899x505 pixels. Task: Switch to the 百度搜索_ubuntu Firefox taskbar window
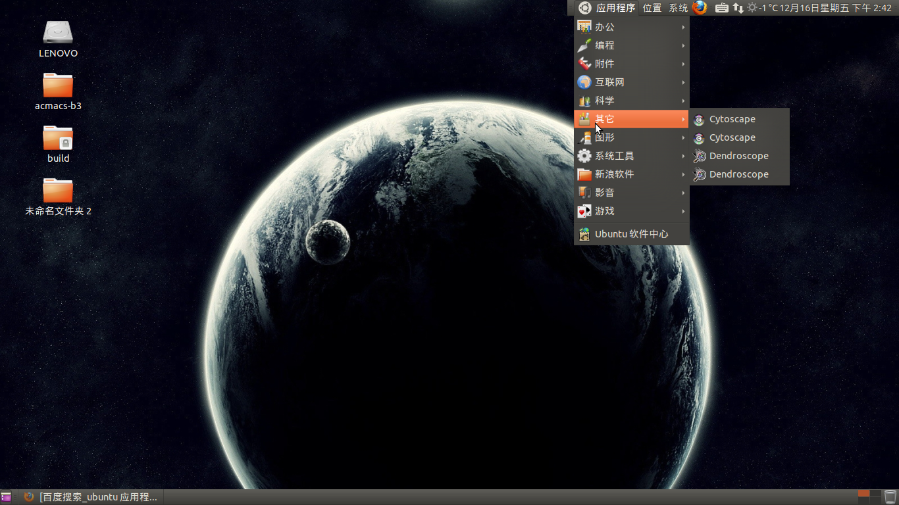(x=91, y=497)
